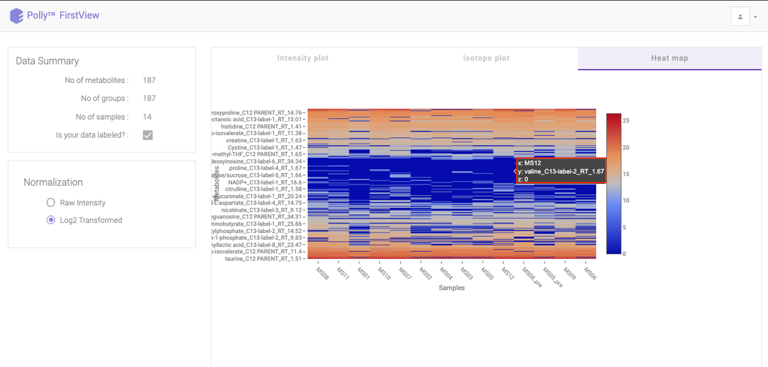Viewport: 768px width, 367px height.
Task: Click the MS02 sample axis label
Action: click(425, 272)
